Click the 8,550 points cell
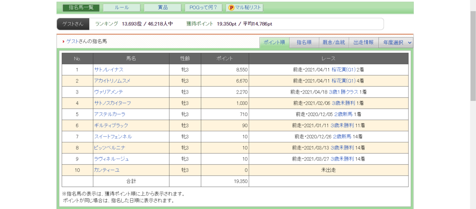The width and height of the screenshot is (476, 209). 225,69
